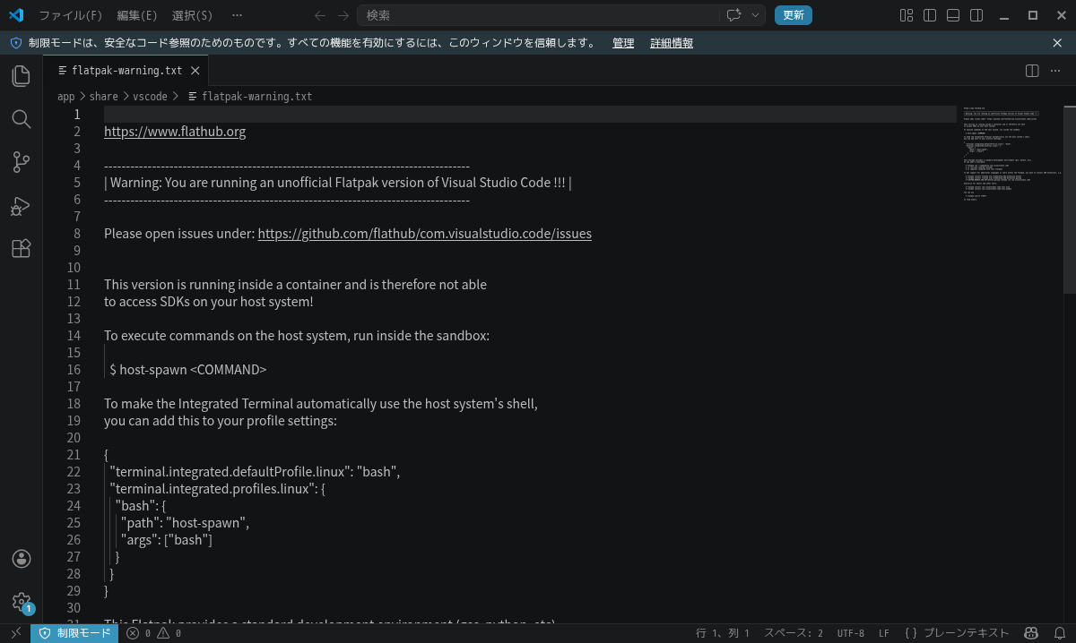Click line number 16 in gutter

click(74, 370)
